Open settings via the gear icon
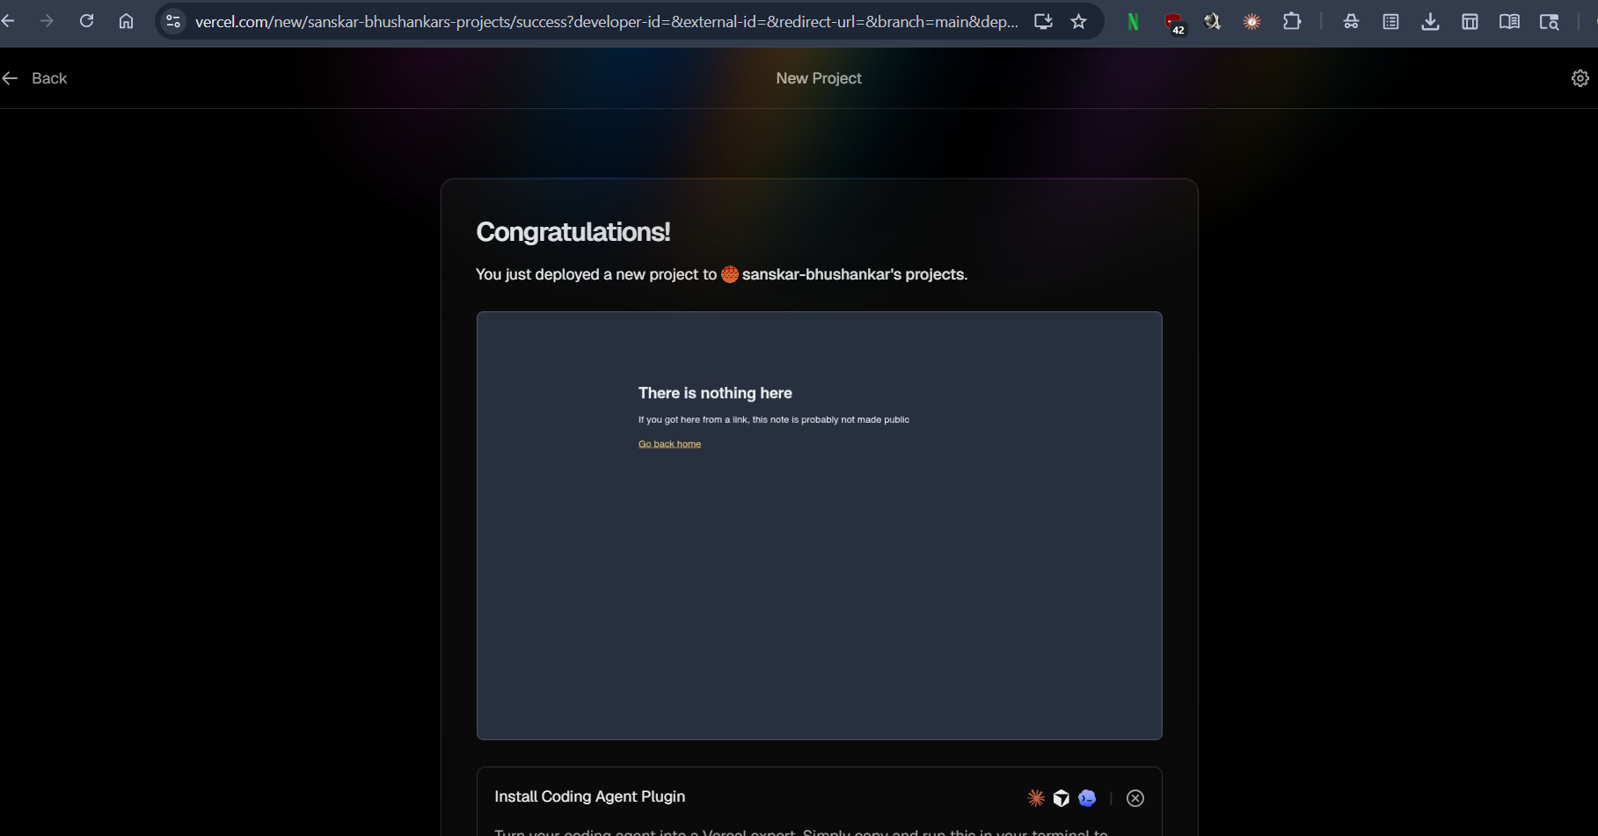The width and height of the screenshot is (1598, 836). (1580, 78)
